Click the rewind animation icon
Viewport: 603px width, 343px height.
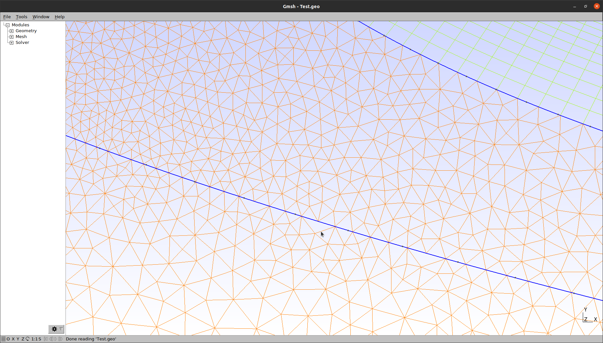pyautogui.click(x=46, y=339)
